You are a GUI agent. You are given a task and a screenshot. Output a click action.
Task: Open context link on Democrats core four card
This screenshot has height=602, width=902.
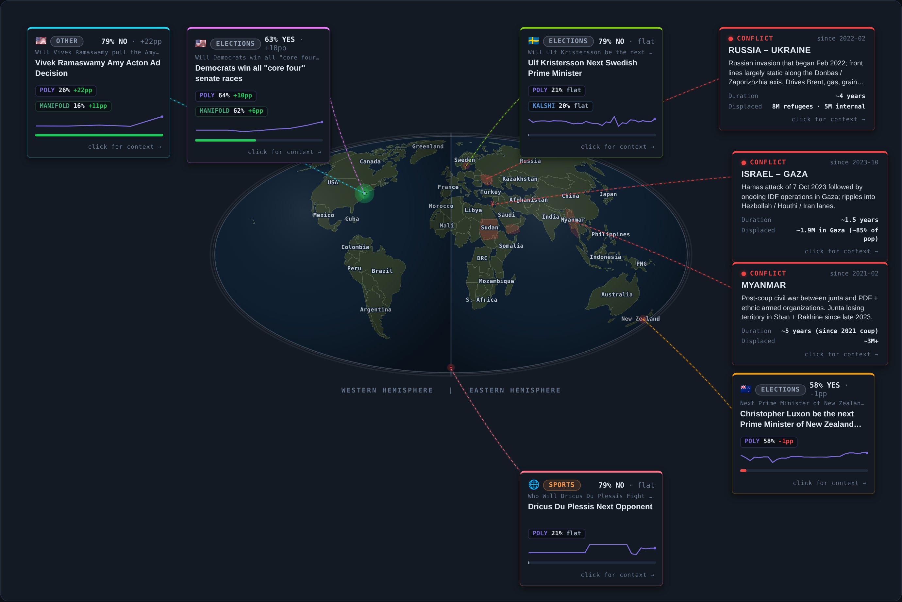[x=284, y=152]
